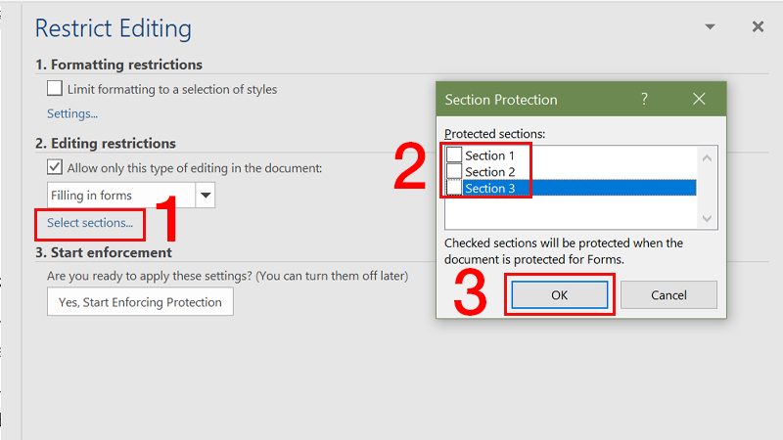
Task: Confirm with the OK button
Action: pyautogui.click(x=559, y=295)
